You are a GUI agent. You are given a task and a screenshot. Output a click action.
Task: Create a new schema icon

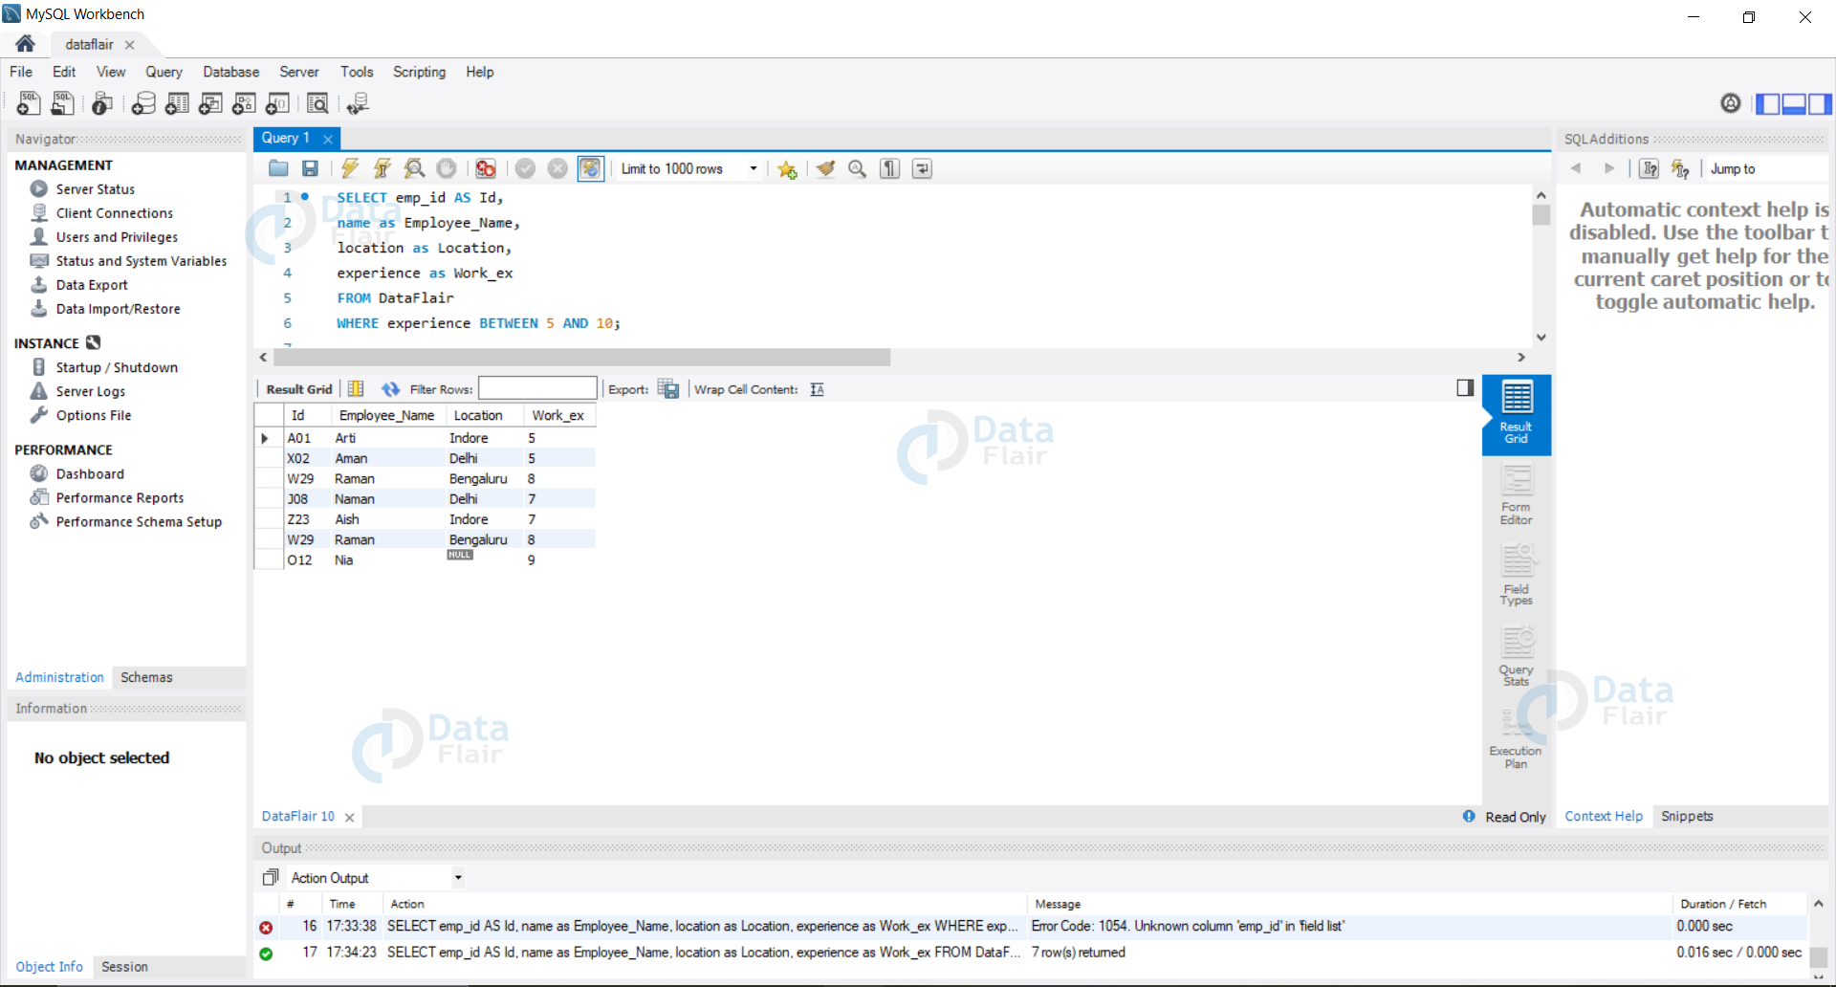coord(143,103)
